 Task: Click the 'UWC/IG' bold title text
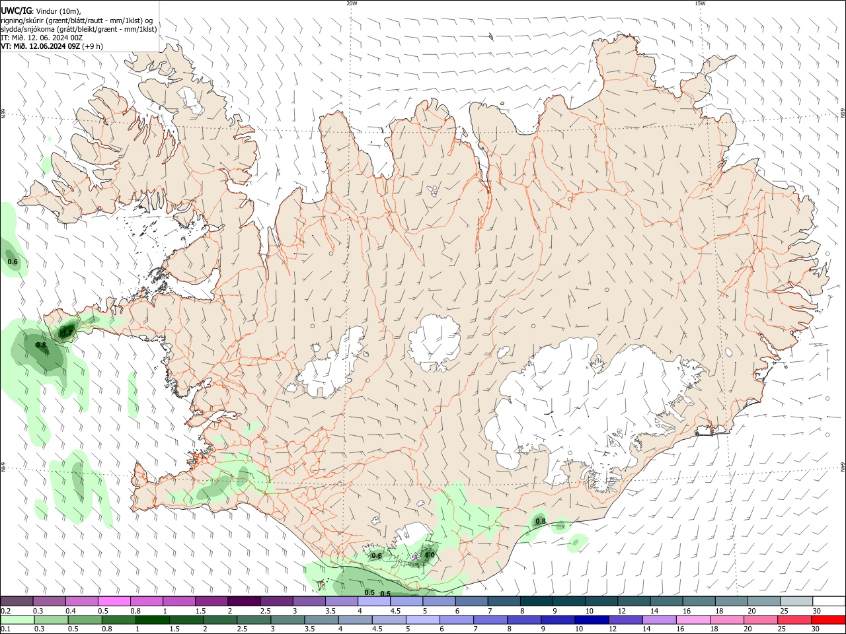coord(16,11)
